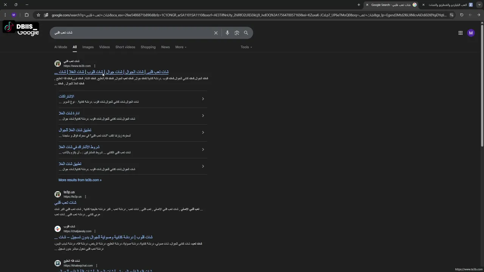Open the first te3b.com result title
The width and height of the screenshot is (484, 272).
click(112, 72)
